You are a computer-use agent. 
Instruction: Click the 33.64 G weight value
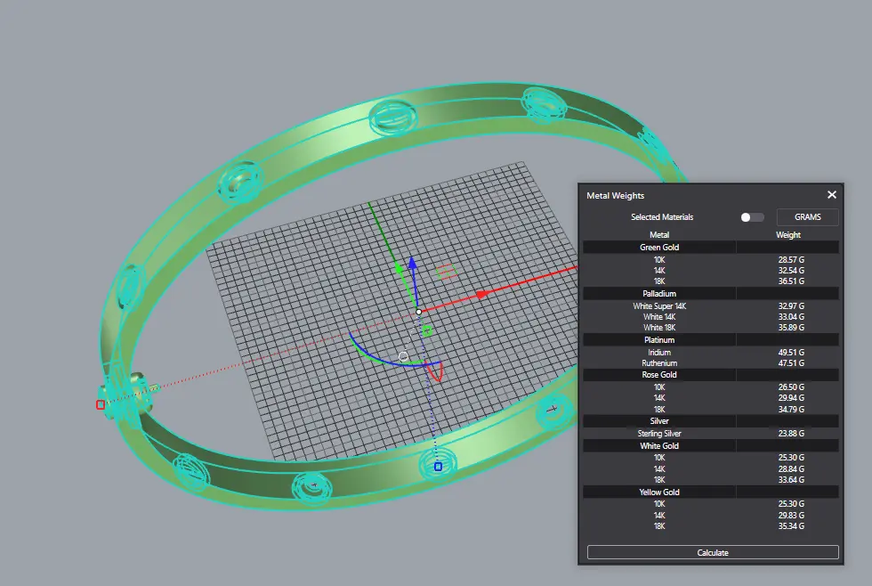pos(791,480)
